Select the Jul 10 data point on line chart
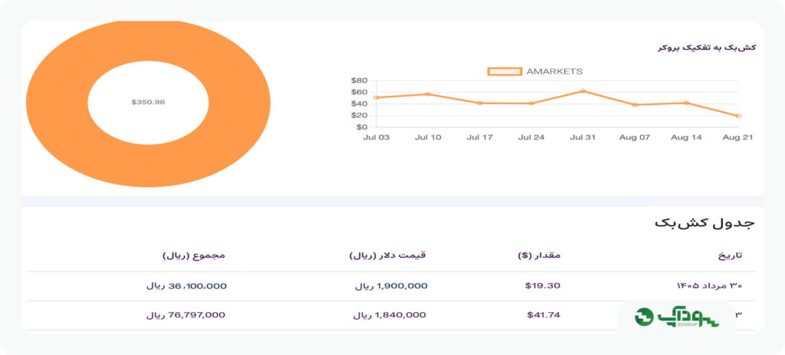 pyautogui.click(x=428, y=94)
